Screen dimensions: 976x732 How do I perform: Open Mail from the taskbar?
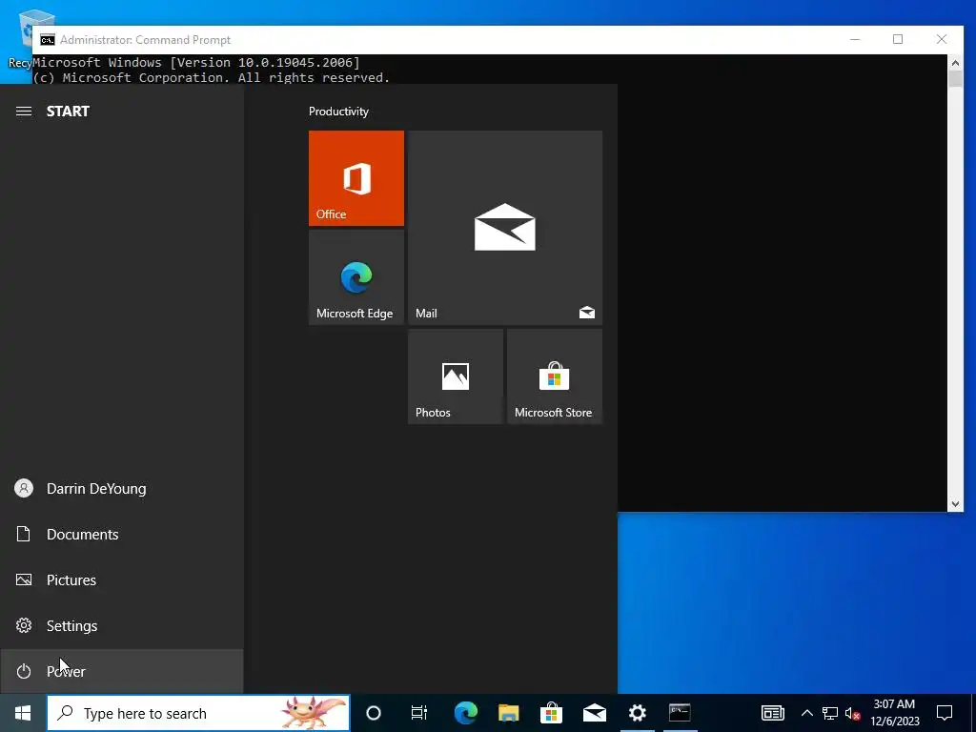[595, 713]
